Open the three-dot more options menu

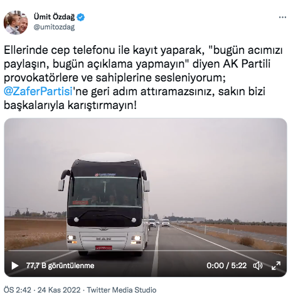pos(282,18)
